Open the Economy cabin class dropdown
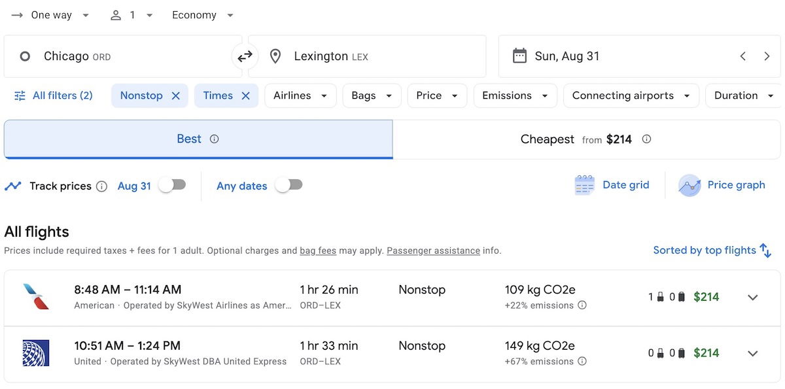The height and width of the screenshot is (389, 785). point(203,15)
